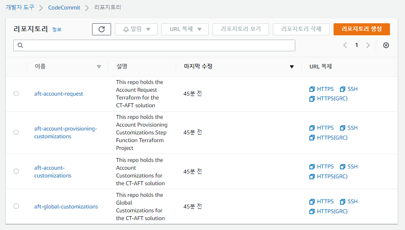Click the 리포지토리 생성 button
The width and height of the screenshot is (405, 230).
362,29
